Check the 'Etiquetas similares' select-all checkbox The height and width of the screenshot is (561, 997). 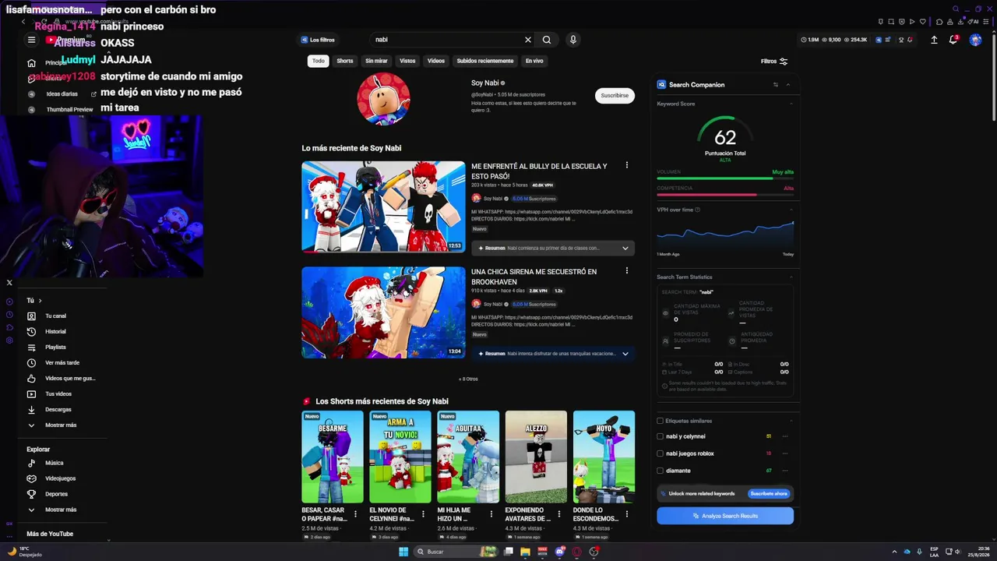pos(661,421)
